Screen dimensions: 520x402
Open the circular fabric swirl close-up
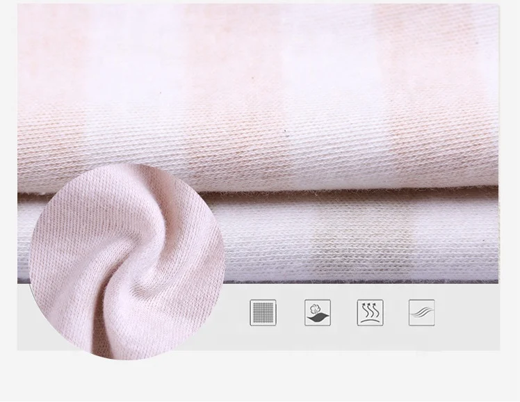tap(127, 262)
